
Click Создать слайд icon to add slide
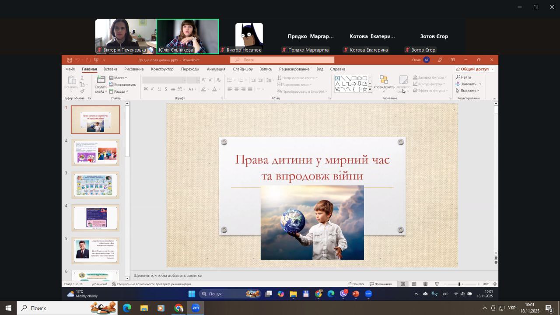click(101, 80)
